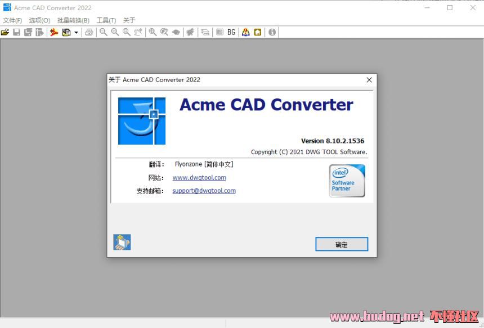Open the 选项(O) menu
This screenshot has width=484, height=328.
click(x=39, y=20)
